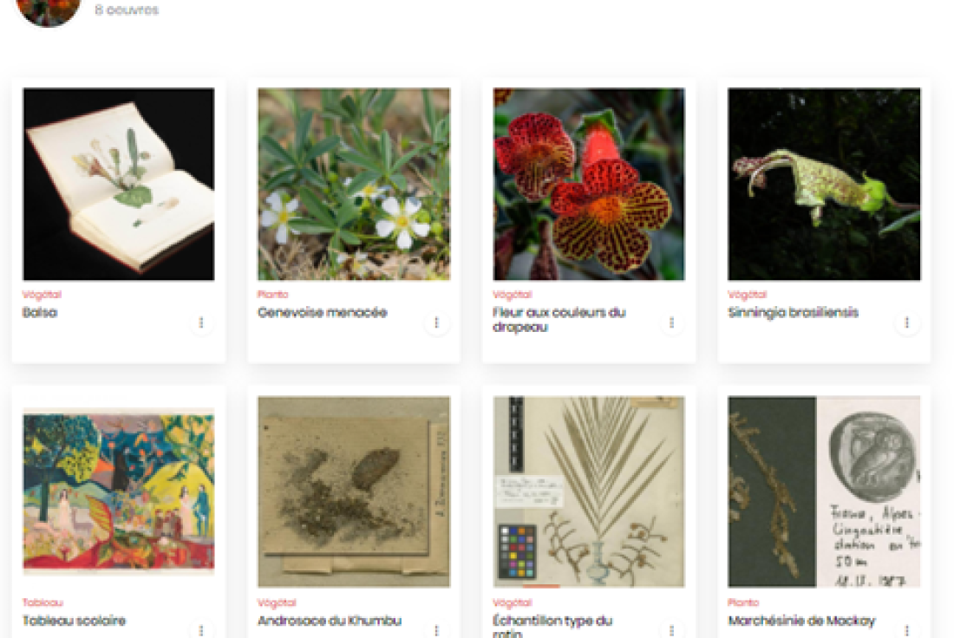Click the options icon for Androsace du Khumbu
Screen dimensions: 954x638
click(x=436, y=630)
